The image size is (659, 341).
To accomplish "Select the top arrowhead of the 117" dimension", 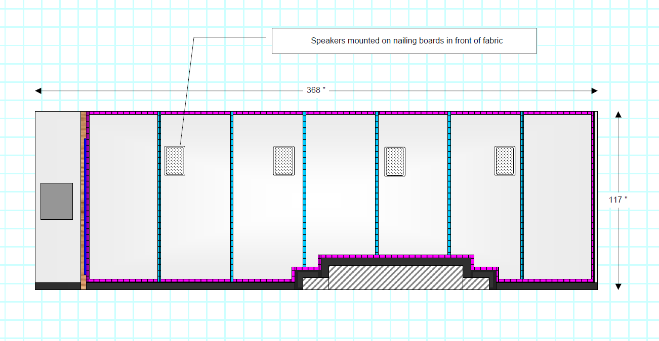I will [618, 115].
